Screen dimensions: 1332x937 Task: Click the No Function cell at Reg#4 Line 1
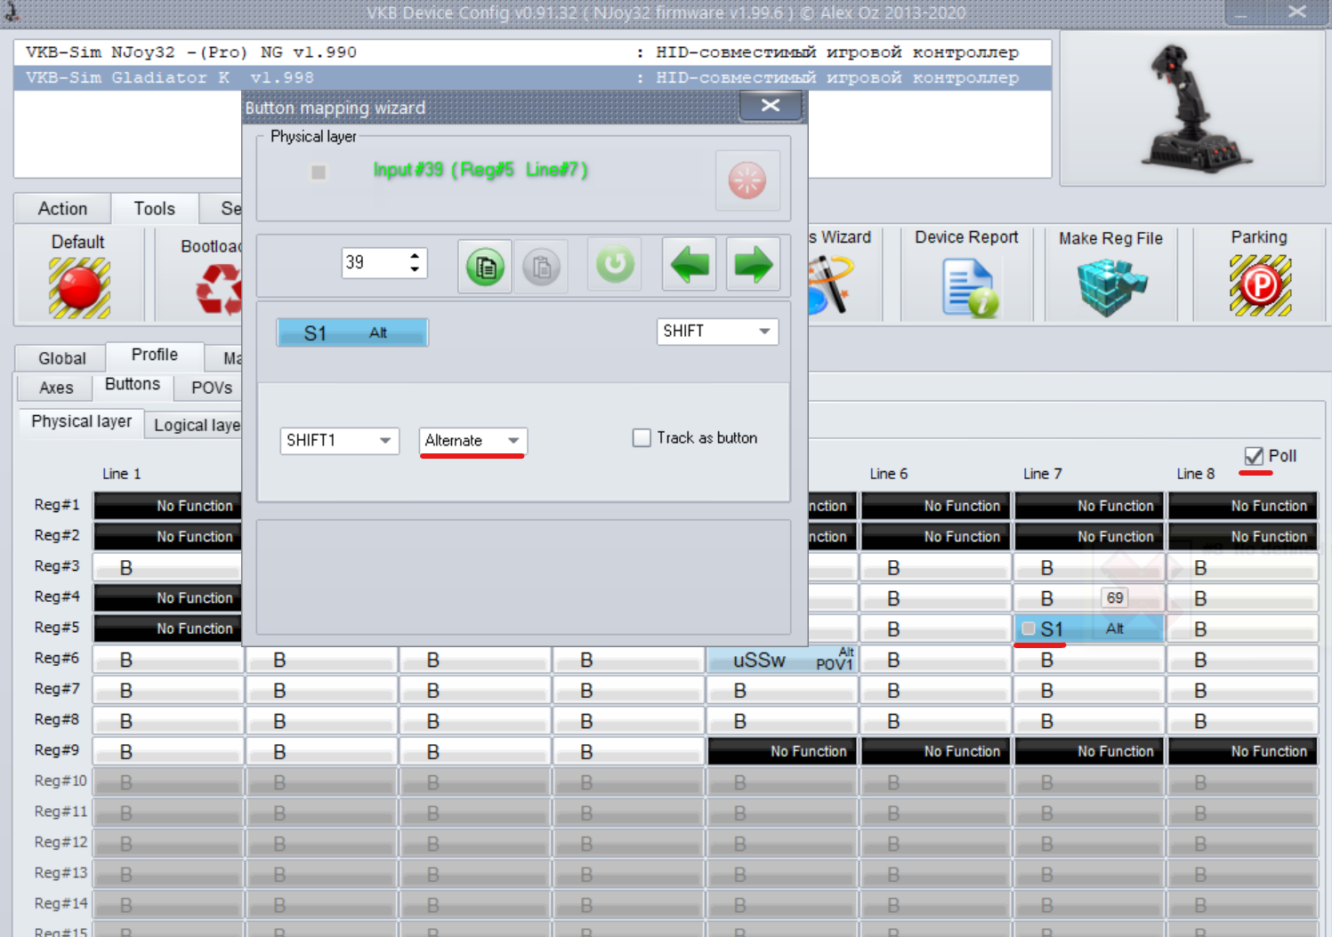tap(168, 598)
